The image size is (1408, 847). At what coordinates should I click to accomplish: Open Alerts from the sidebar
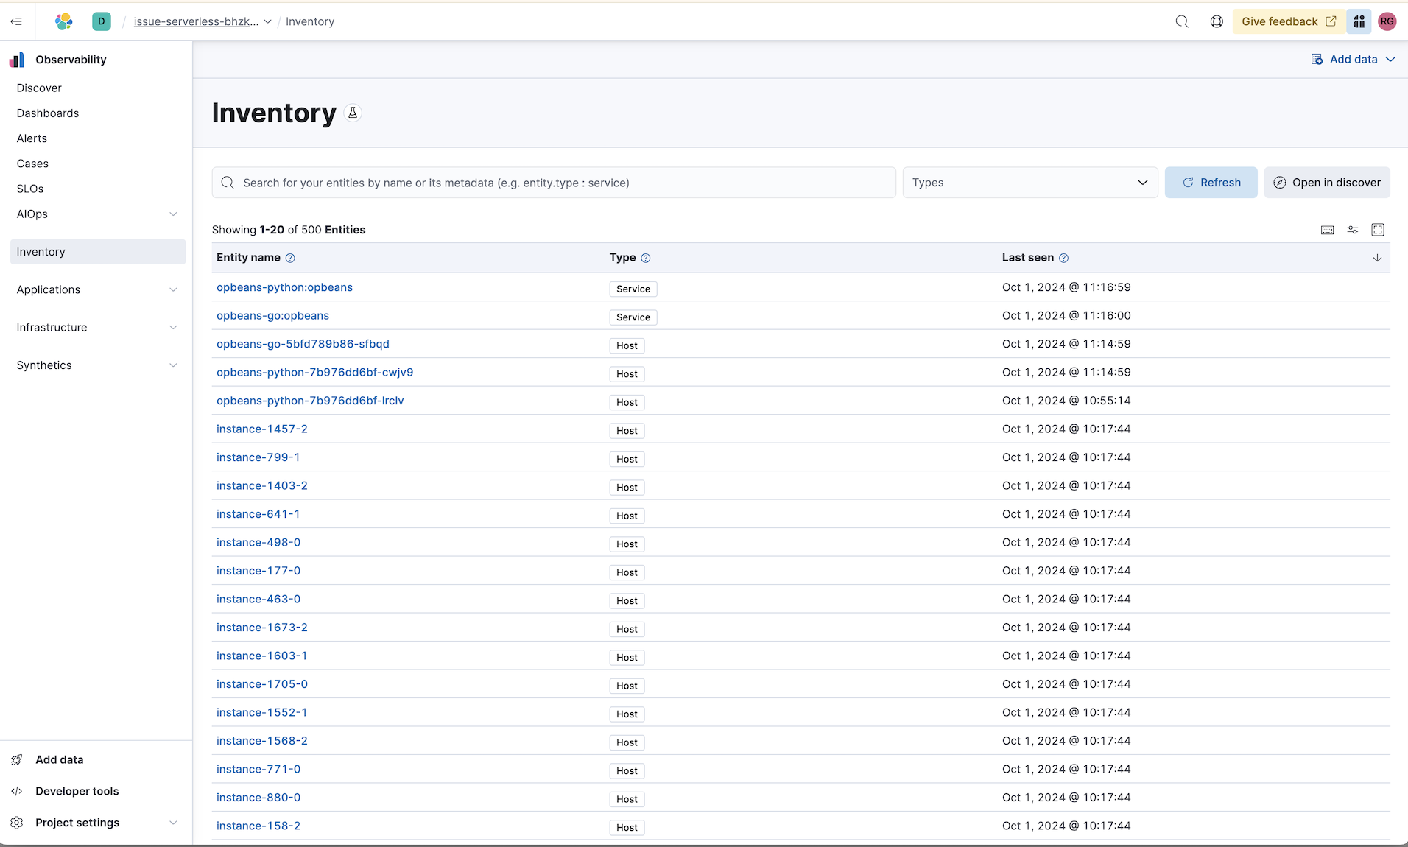point(32,138)
